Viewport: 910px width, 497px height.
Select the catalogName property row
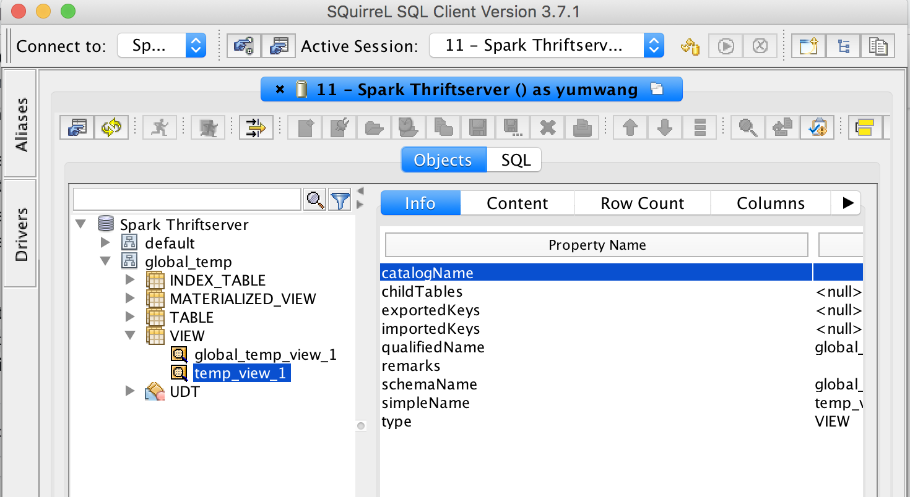(621, 273)
